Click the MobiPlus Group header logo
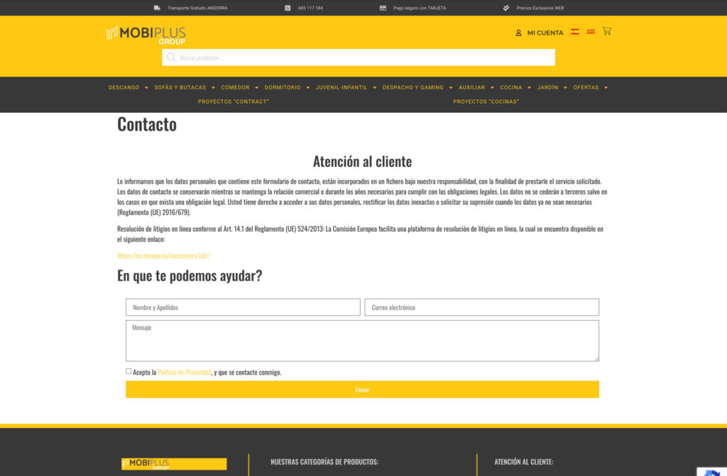Viewport: 727px width, 476px height. (146, 34)
